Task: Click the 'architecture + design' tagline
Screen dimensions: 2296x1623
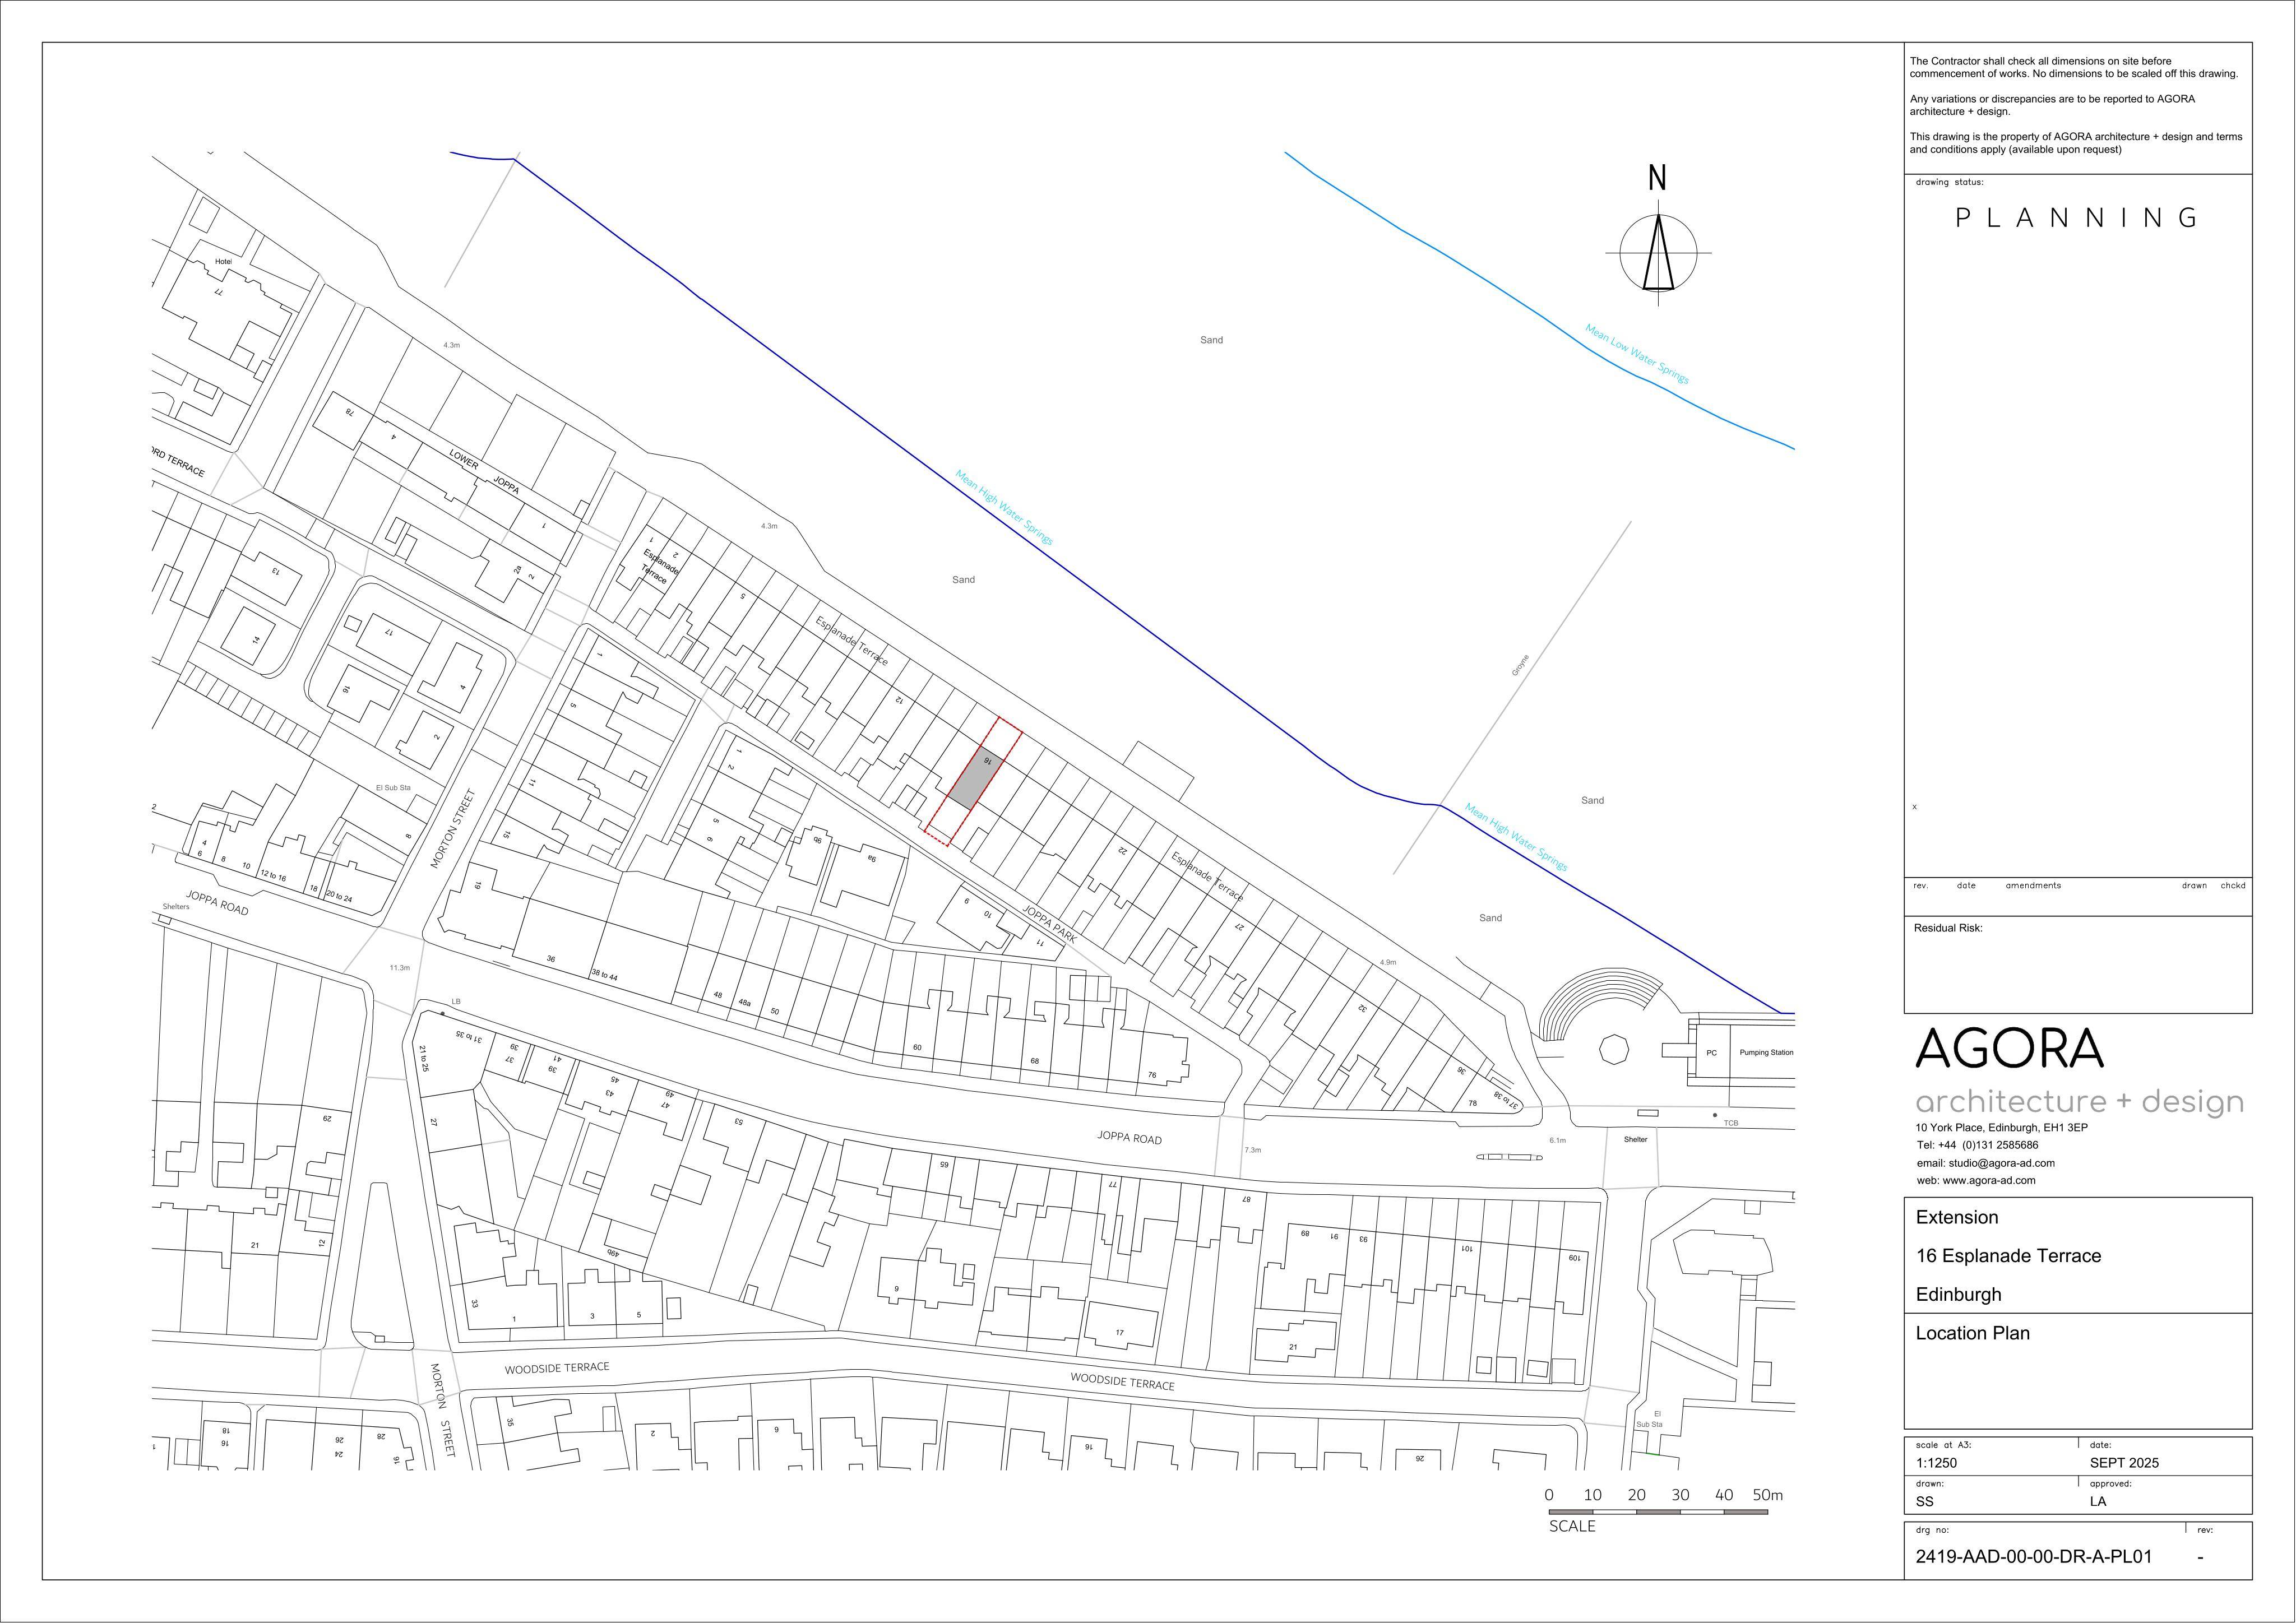Action: pos(2079,1102)
